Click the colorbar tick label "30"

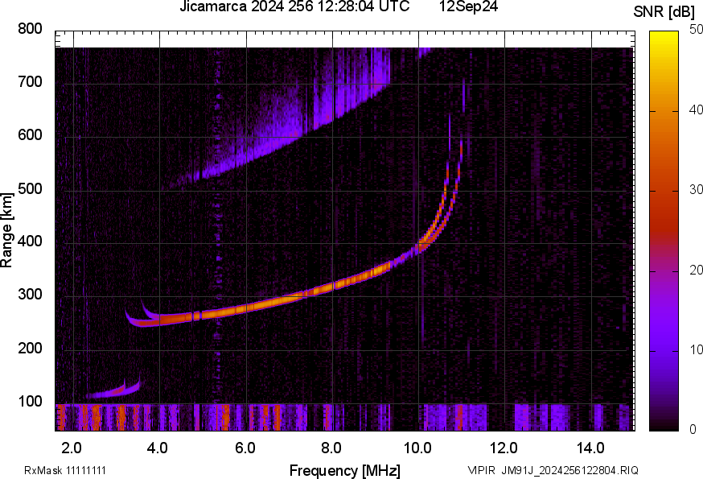697,189
